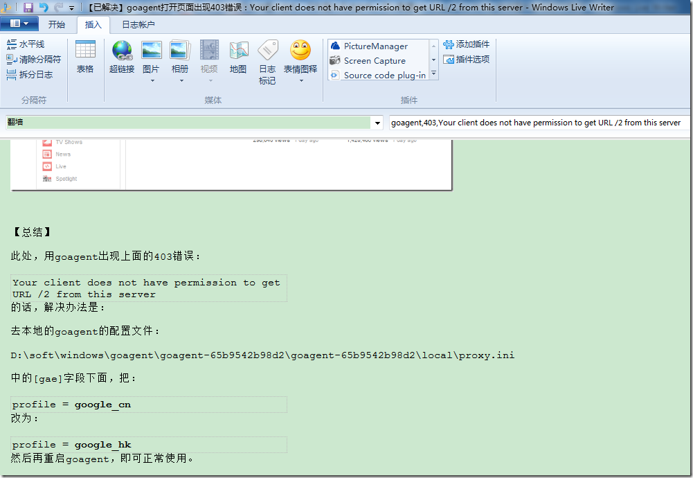The width and height of the screenshot is (693, 478).
Task: Open the 翻墙 category dropdown arrow
Action: tap(377, 123)
